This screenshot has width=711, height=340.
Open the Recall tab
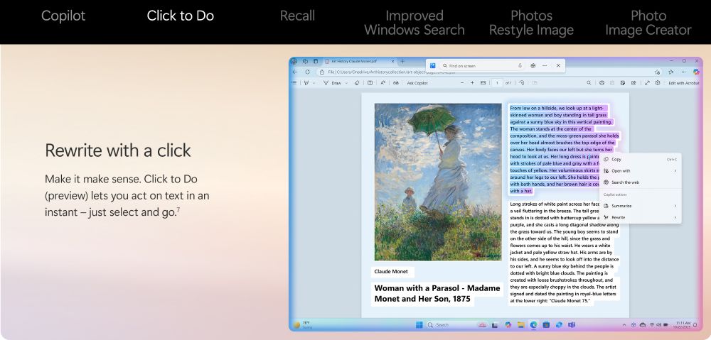click(297, 16)
